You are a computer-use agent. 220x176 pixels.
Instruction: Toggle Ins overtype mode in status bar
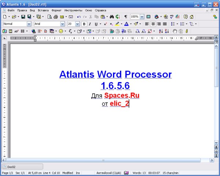78,173
